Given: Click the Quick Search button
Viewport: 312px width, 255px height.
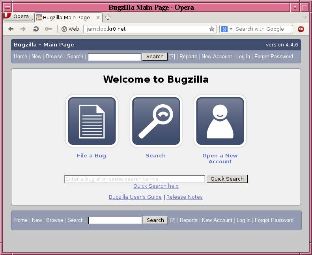Looking at the screenshot, I should click(227, 179).
